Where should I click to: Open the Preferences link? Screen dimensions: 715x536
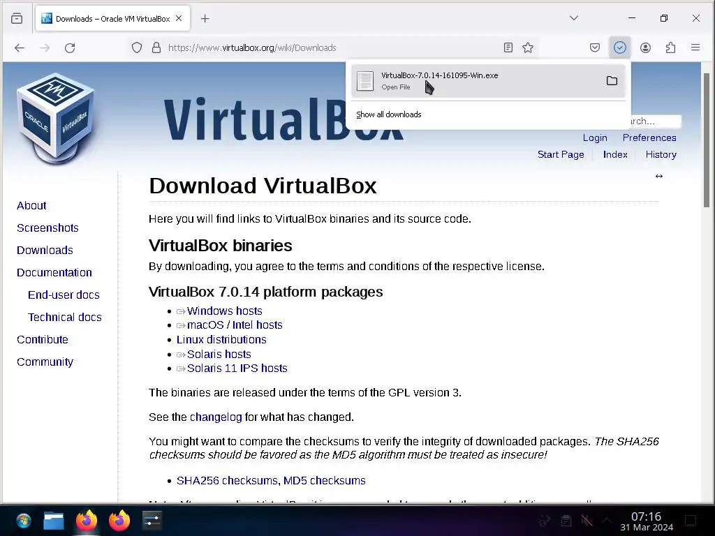click(x=649, y=137)
